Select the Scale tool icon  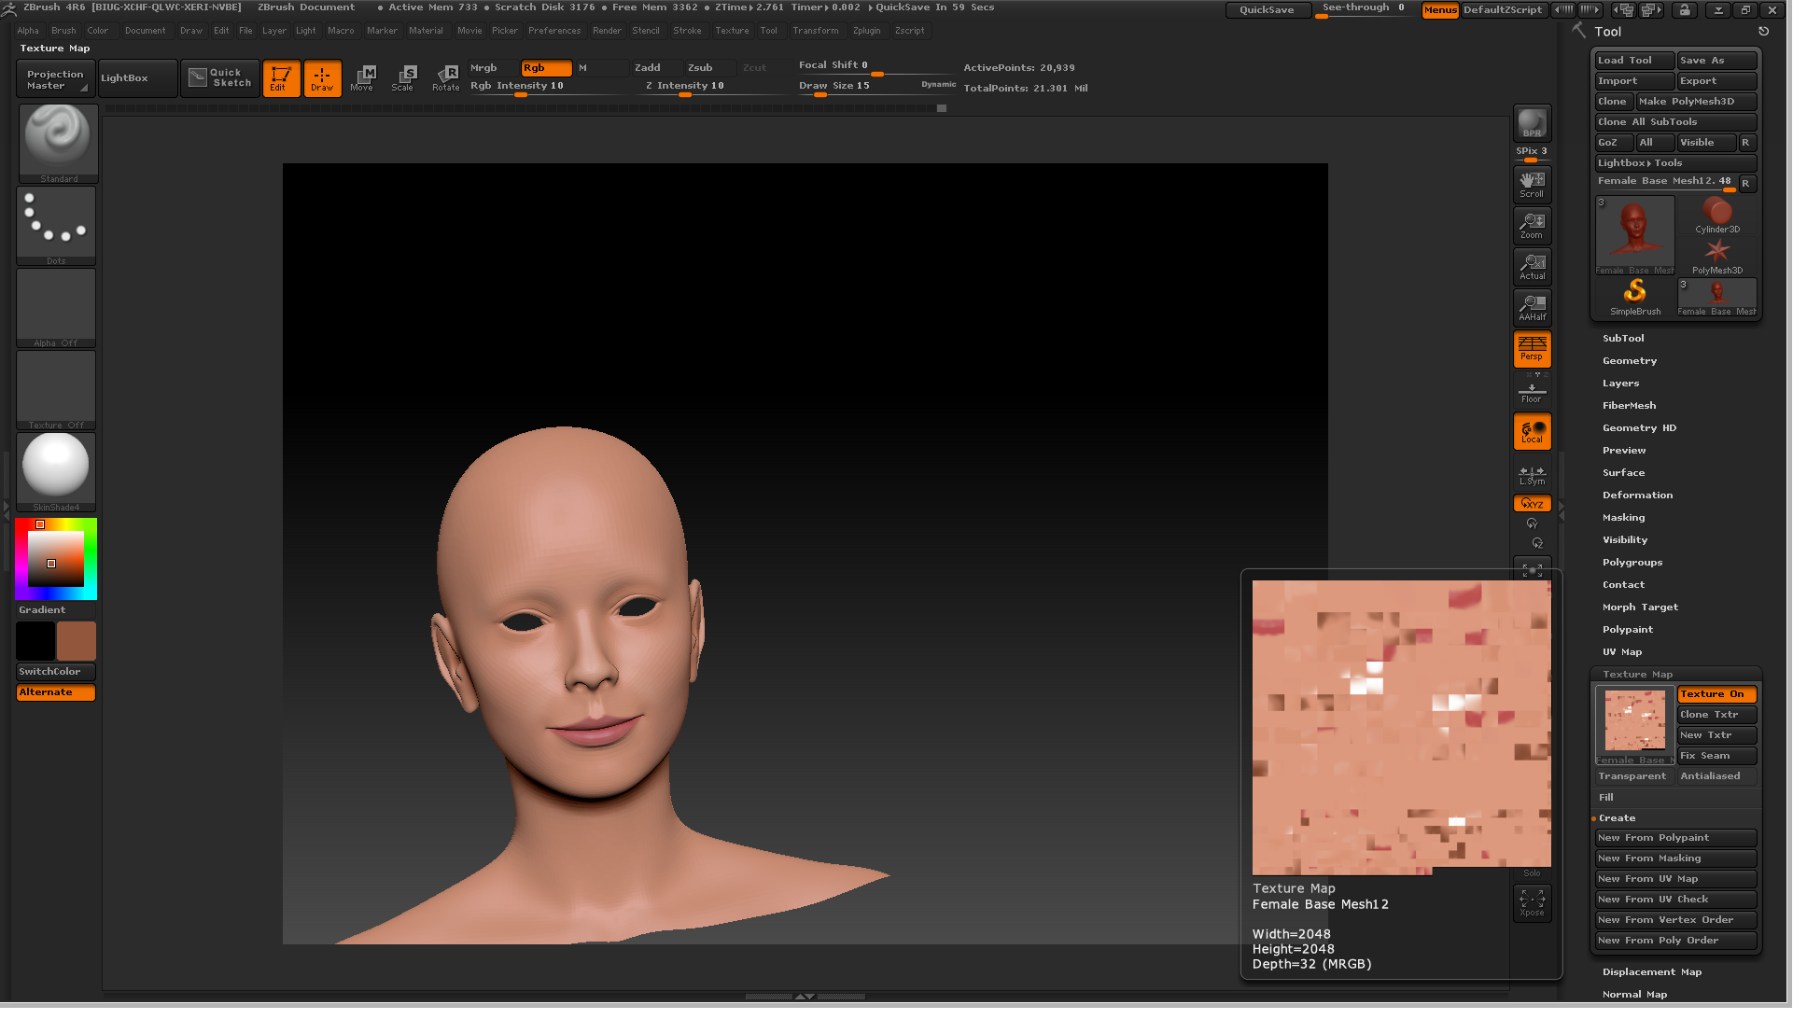[402, 77]
